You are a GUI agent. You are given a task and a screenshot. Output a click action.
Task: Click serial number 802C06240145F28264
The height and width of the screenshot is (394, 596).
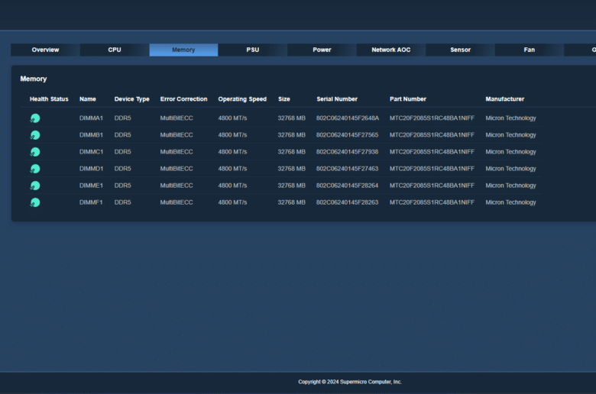[x=348, y=186]
